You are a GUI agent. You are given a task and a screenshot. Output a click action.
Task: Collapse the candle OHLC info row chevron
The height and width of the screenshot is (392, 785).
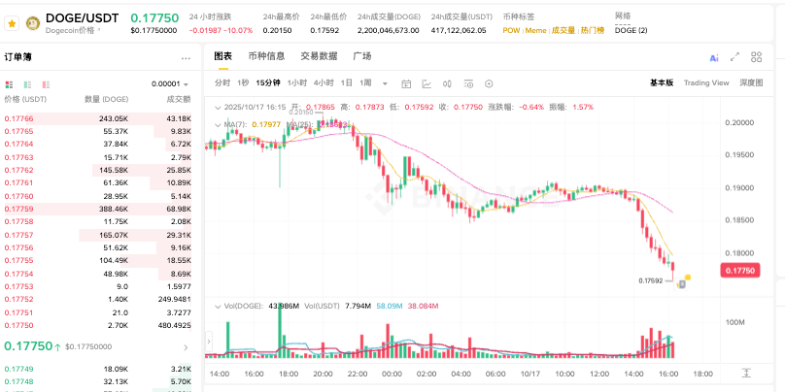click(218, 107)
